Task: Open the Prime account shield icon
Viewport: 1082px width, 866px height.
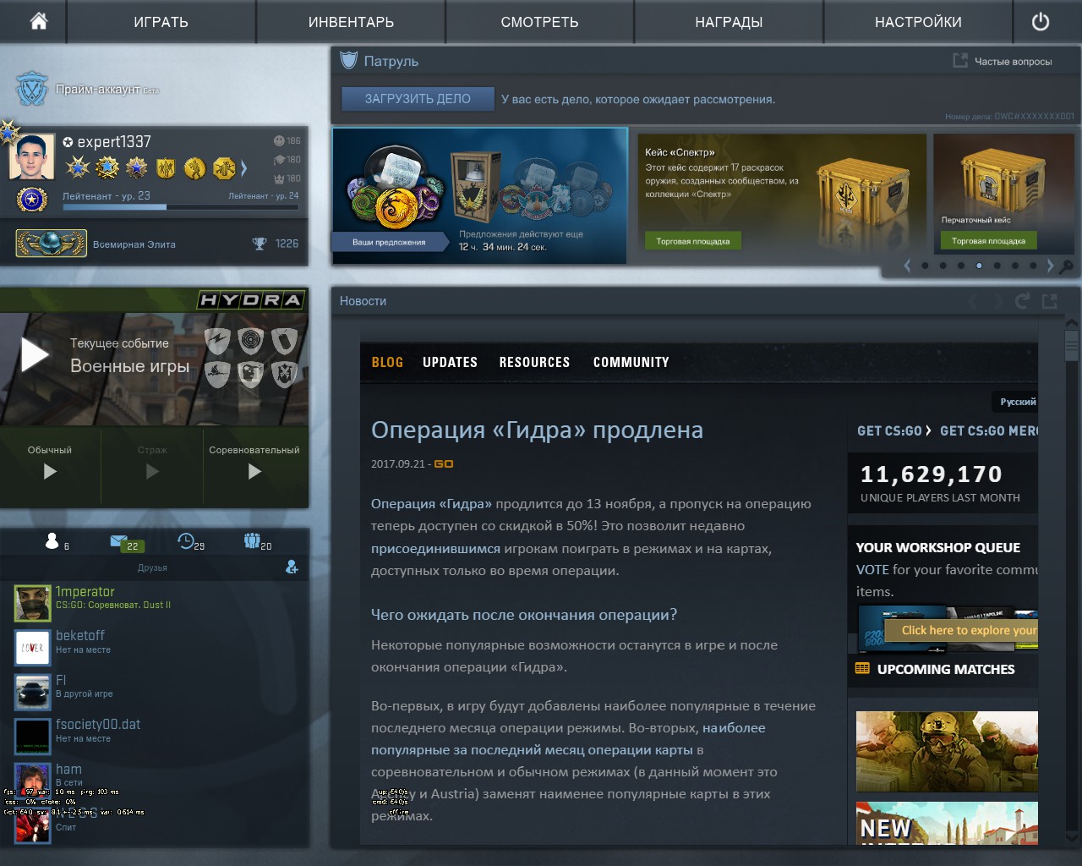Action: pos(32,88)
